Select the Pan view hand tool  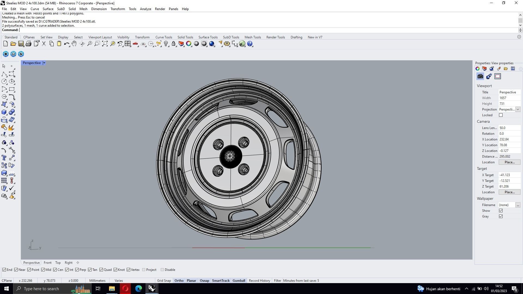(x=74, y=44)
